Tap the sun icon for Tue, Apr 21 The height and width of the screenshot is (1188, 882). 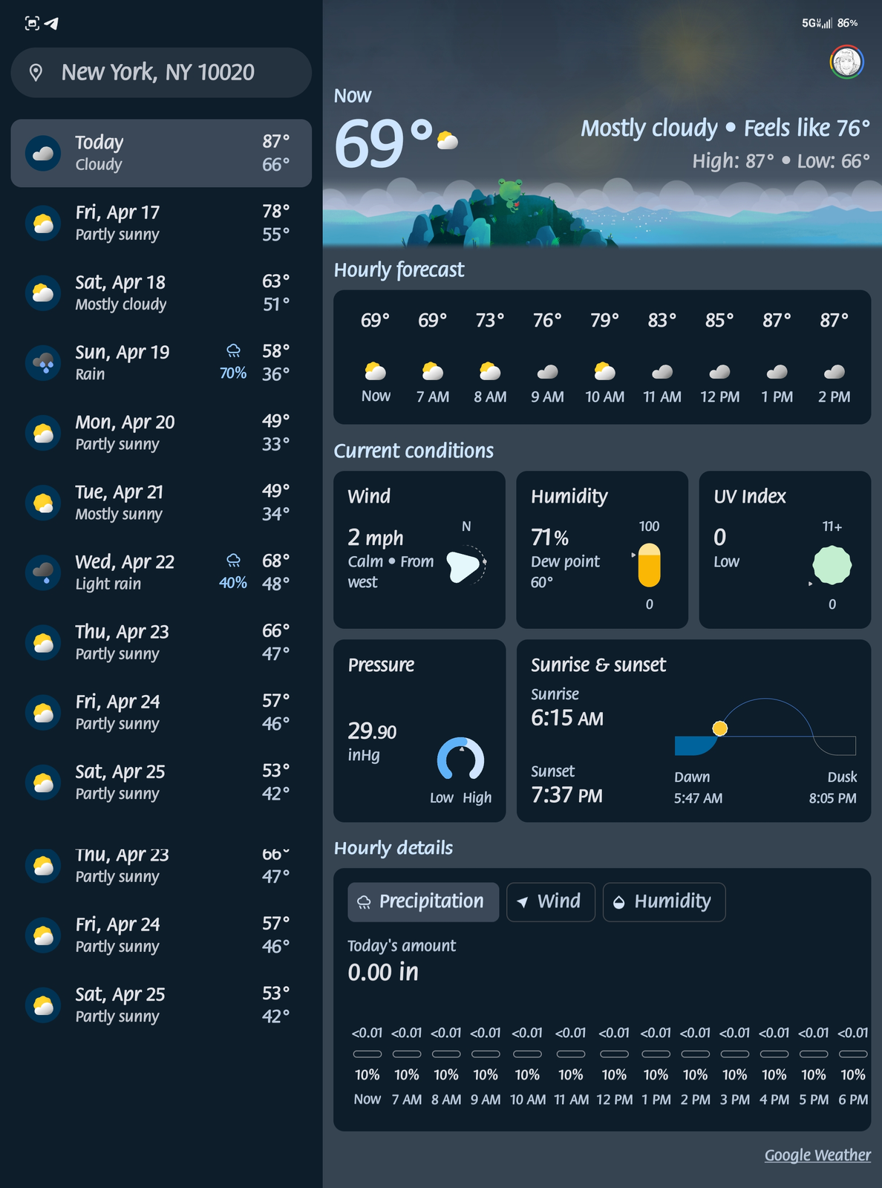[43, 503]
